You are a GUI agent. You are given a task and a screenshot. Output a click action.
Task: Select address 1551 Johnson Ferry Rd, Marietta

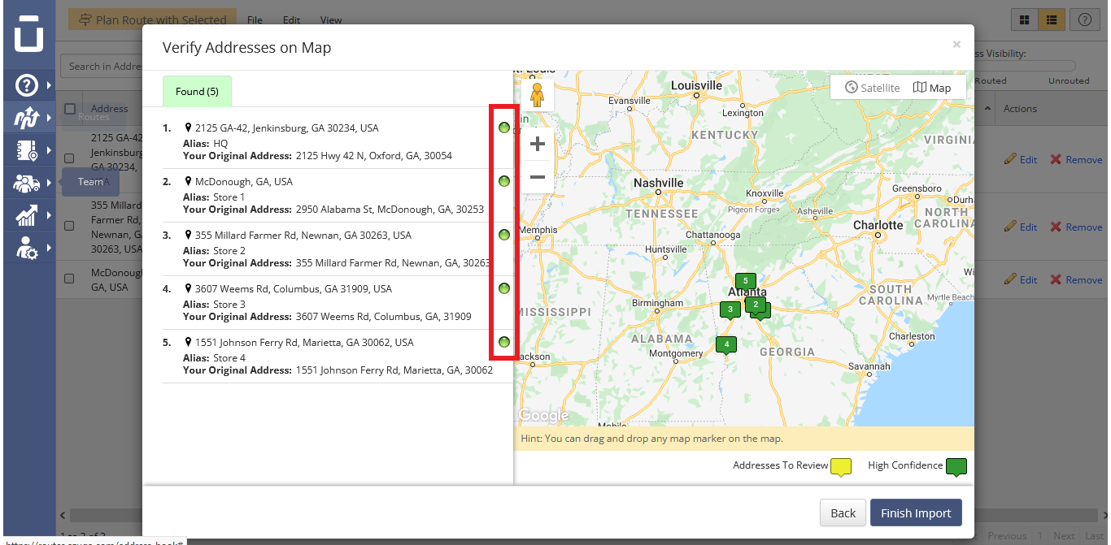tap(304, 342)
